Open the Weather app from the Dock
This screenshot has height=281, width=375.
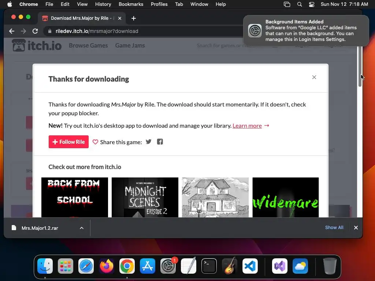coord(300,266)
